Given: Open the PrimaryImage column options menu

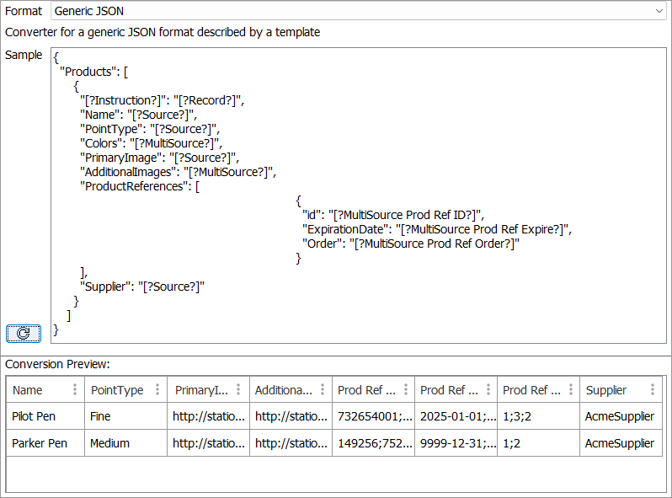Looking at the screenshot, I should 240,390.
